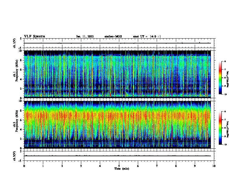241x186 pixels.
Task: Click inside the ch.2 spectrogram panel
Action: pyautogui.click(x=117, y=125)
